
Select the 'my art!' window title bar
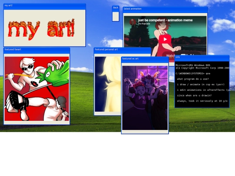tap(44, 6)
